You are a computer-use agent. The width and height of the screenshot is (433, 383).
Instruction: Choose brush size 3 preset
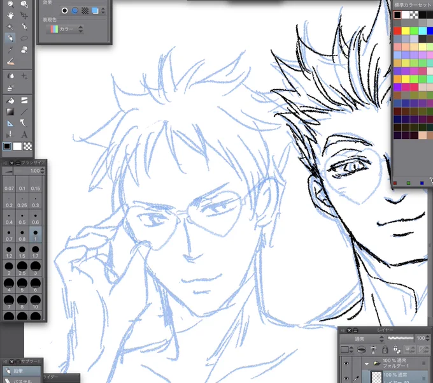tap(36, 268)
